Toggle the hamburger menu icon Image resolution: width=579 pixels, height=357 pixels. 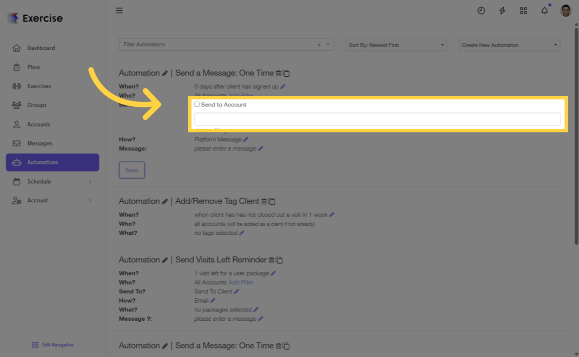click(119, 10)
